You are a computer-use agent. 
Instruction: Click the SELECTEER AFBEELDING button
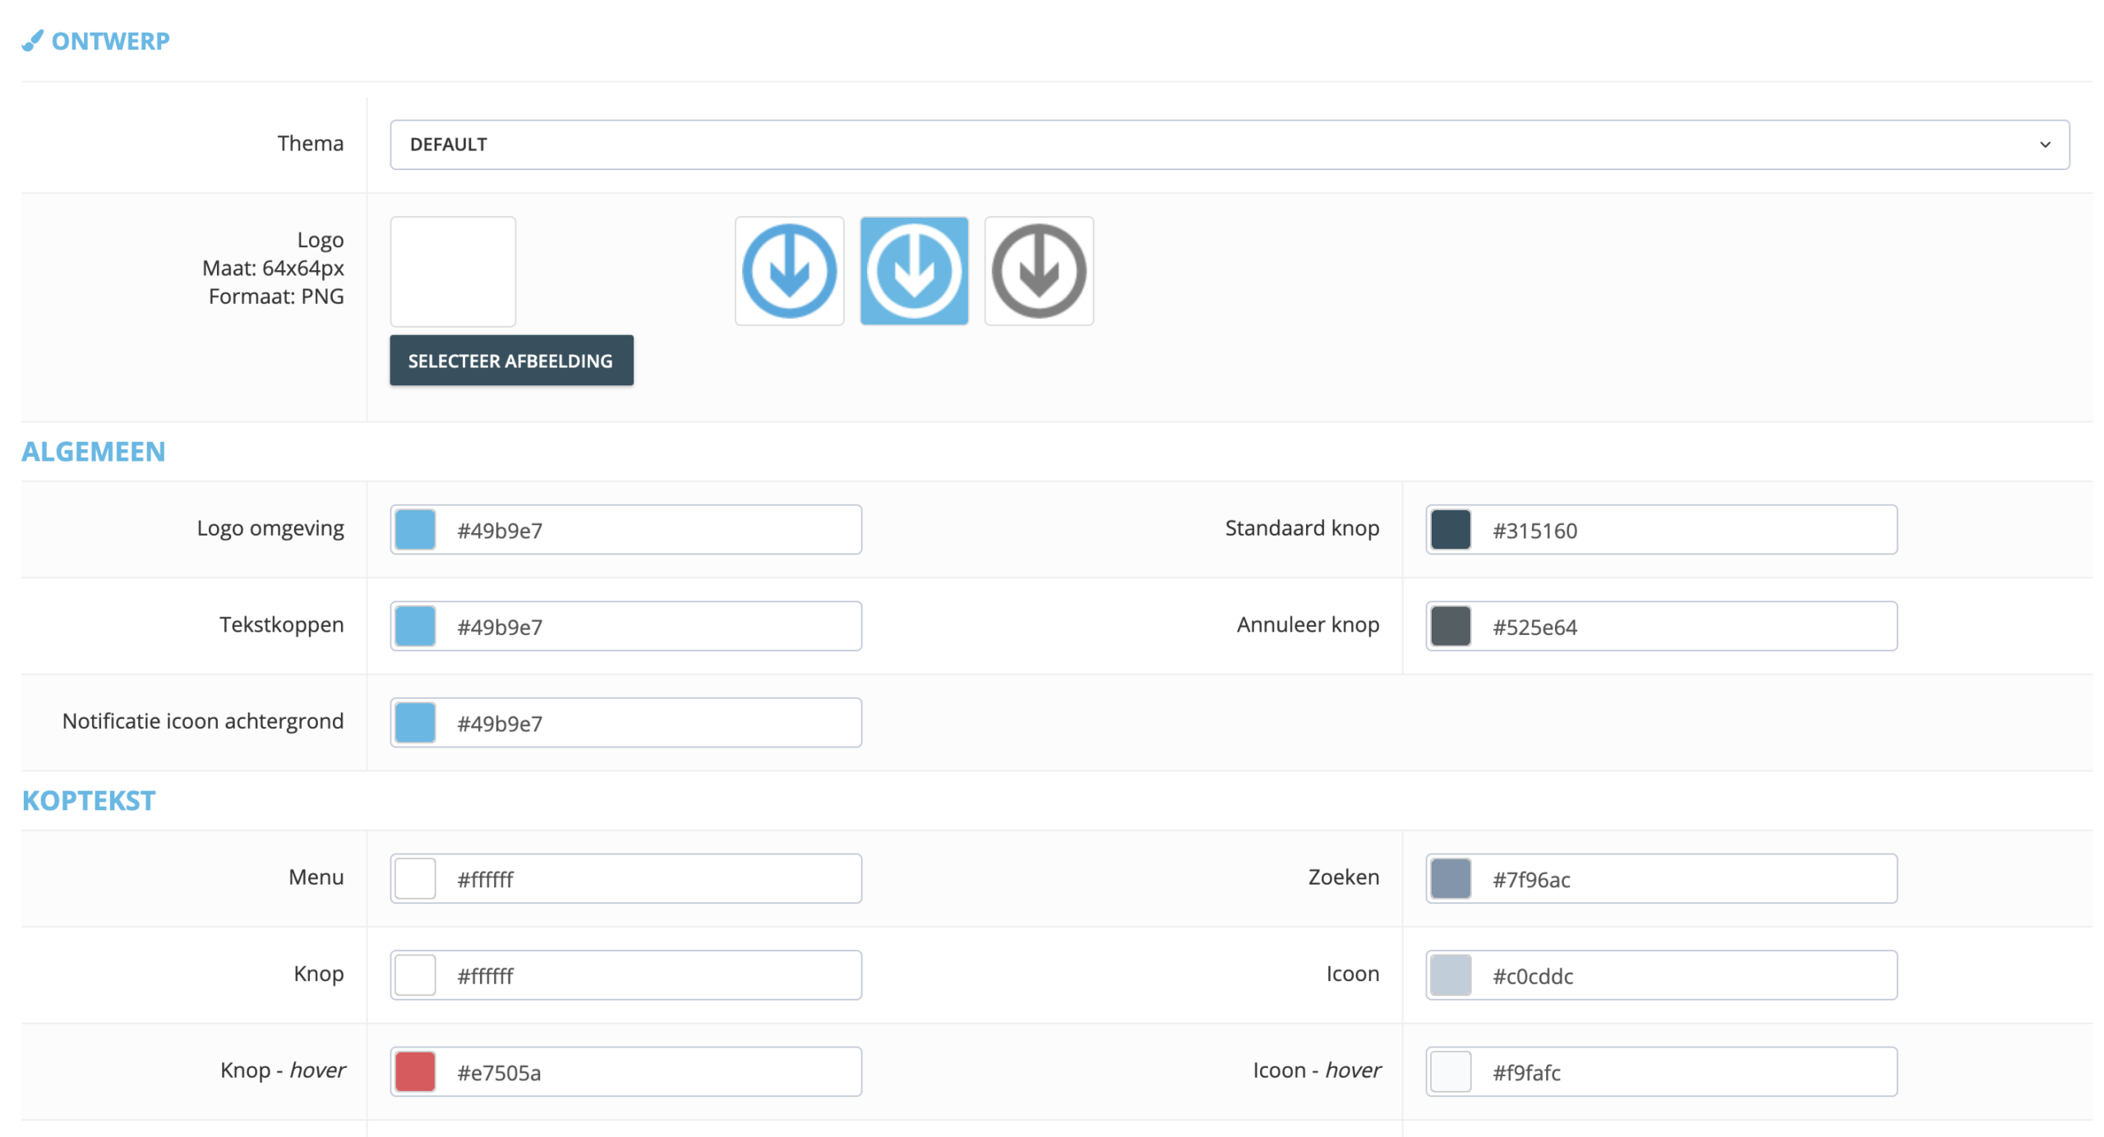click(x=510, y=361)
